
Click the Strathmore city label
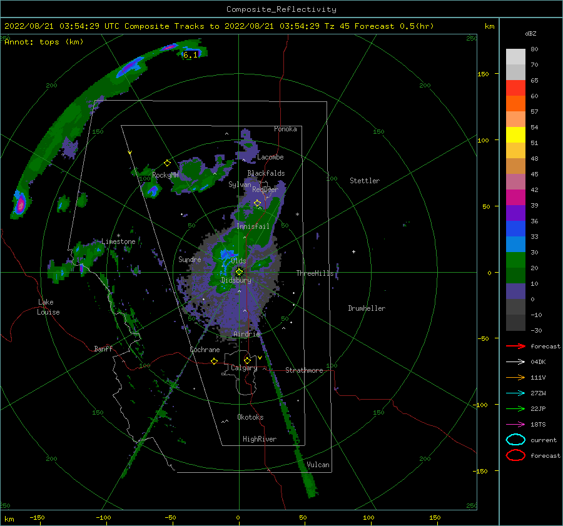[304, 370]
